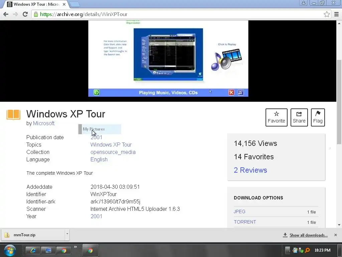Open the opensource_media collection link
The height and width of the screenshot is (257, 342).
click(x=113, y=152)
